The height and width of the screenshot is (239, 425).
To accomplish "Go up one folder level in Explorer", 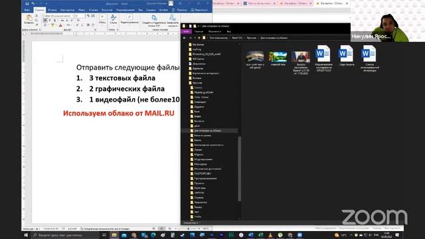I will [199, 38].
